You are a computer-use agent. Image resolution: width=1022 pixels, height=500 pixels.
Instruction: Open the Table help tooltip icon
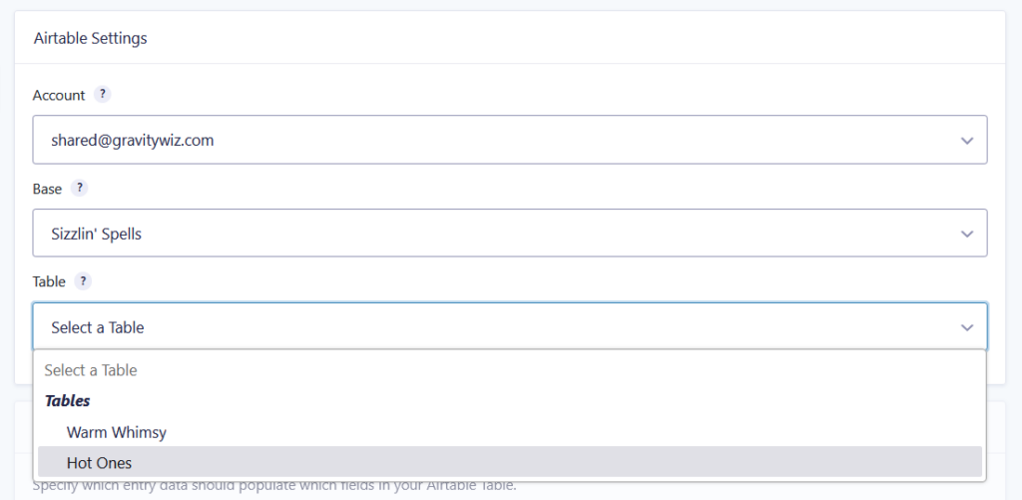(x=84, y=281)
